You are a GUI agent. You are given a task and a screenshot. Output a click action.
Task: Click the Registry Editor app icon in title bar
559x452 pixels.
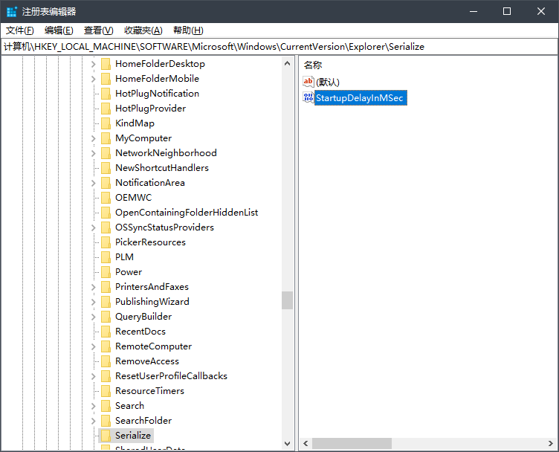[12, 11]
